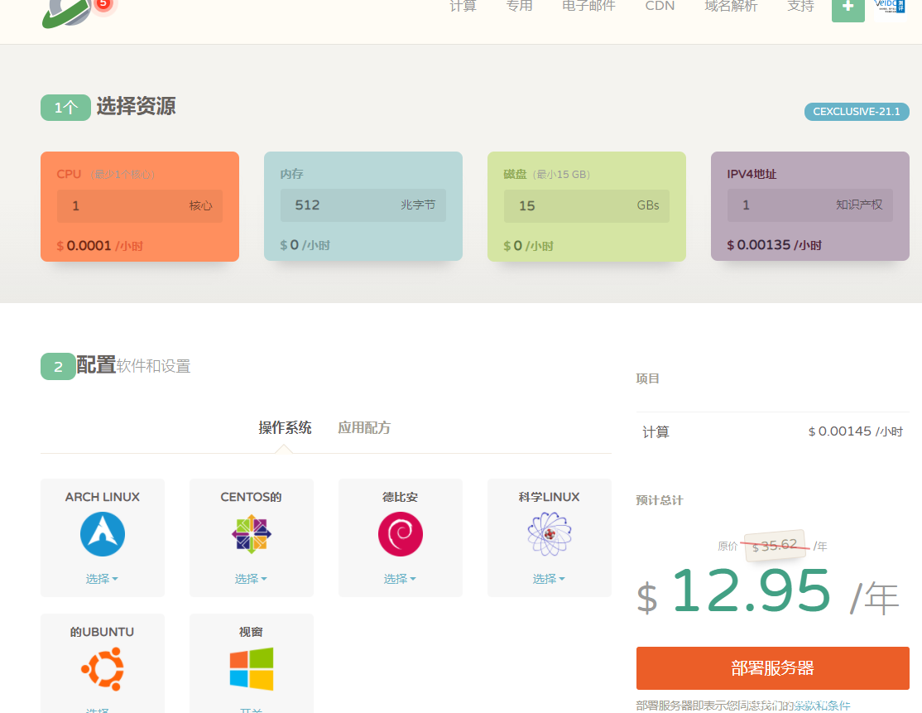Select the Debian spiral logo
Viewport: 922px width, 713px height.
[400, 535]
